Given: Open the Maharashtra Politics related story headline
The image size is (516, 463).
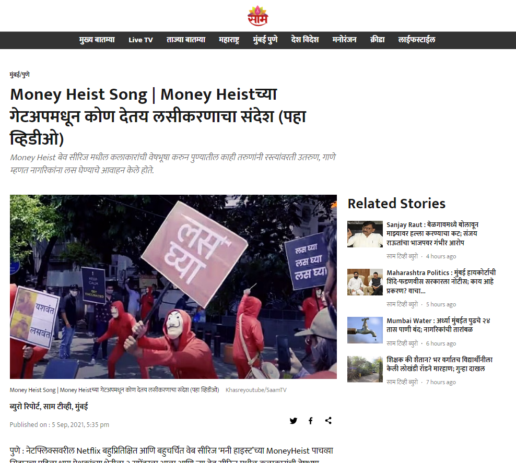Looking at the screenshot, I should tap(441, 281).
